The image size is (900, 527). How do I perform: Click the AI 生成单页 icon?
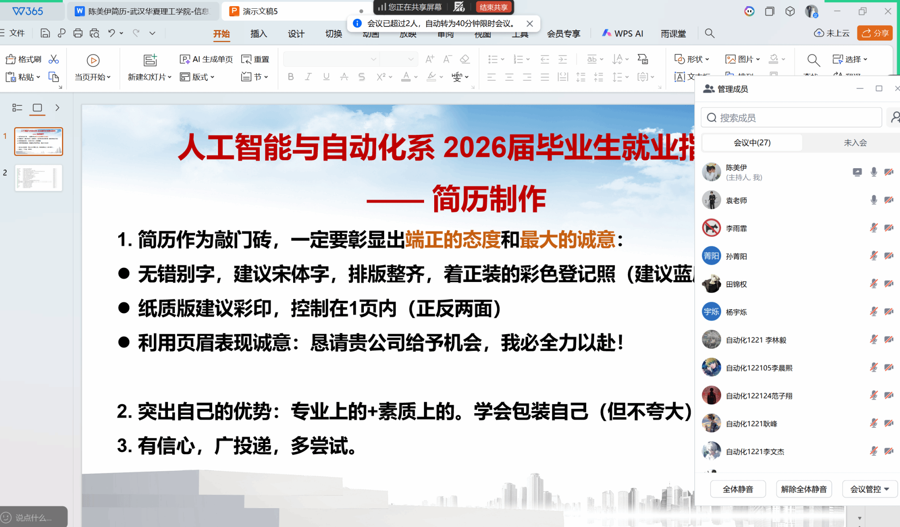pyautogui.click(x=185, y=59)
